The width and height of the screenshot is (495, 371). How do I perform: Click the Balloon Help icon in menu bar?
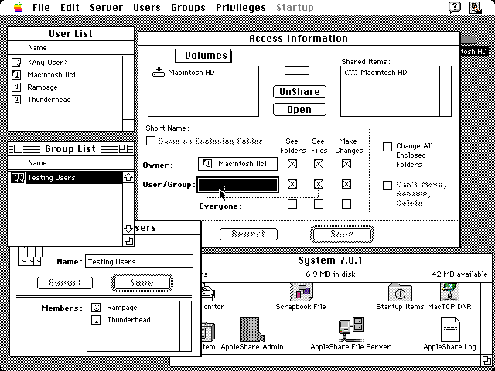(x=455, y=7)
